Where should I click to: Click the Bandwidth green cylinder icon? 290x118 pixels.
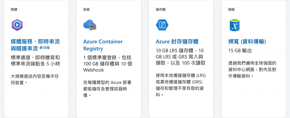click(234, 25)
